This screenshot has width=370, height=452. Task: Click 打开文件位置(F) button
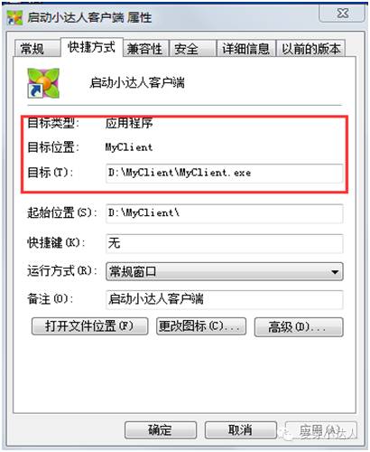pyautogui.click(x=89, y=326)
